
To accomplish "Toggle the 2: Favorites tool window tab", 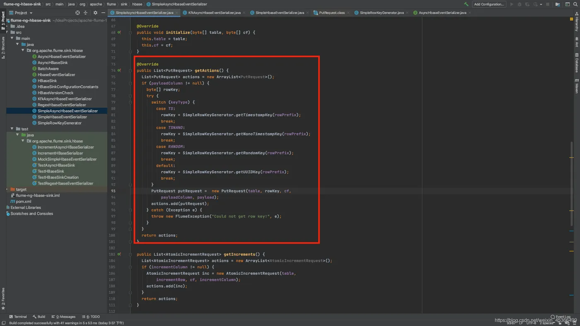I will pyautogui.click(x=3, y=299).
